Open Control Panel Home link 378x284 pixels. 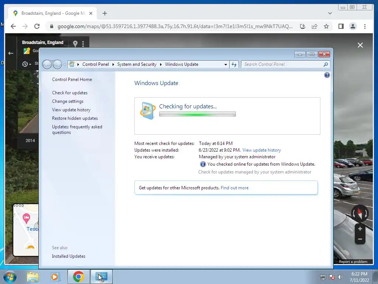point(72,80)
